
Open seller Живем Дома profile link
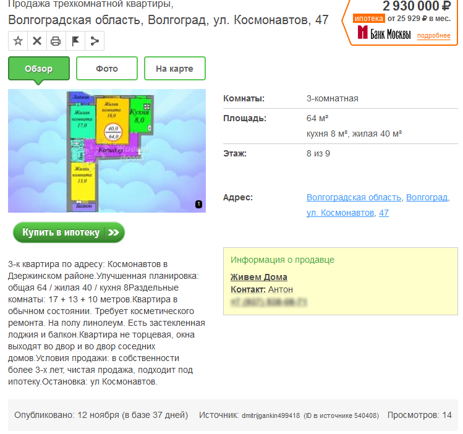(258, 277)
